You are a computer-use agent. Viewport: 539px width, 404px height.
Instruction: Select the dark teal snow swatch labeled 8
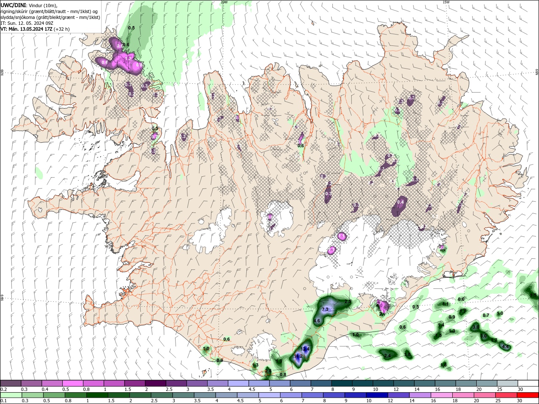click(342, 383)
